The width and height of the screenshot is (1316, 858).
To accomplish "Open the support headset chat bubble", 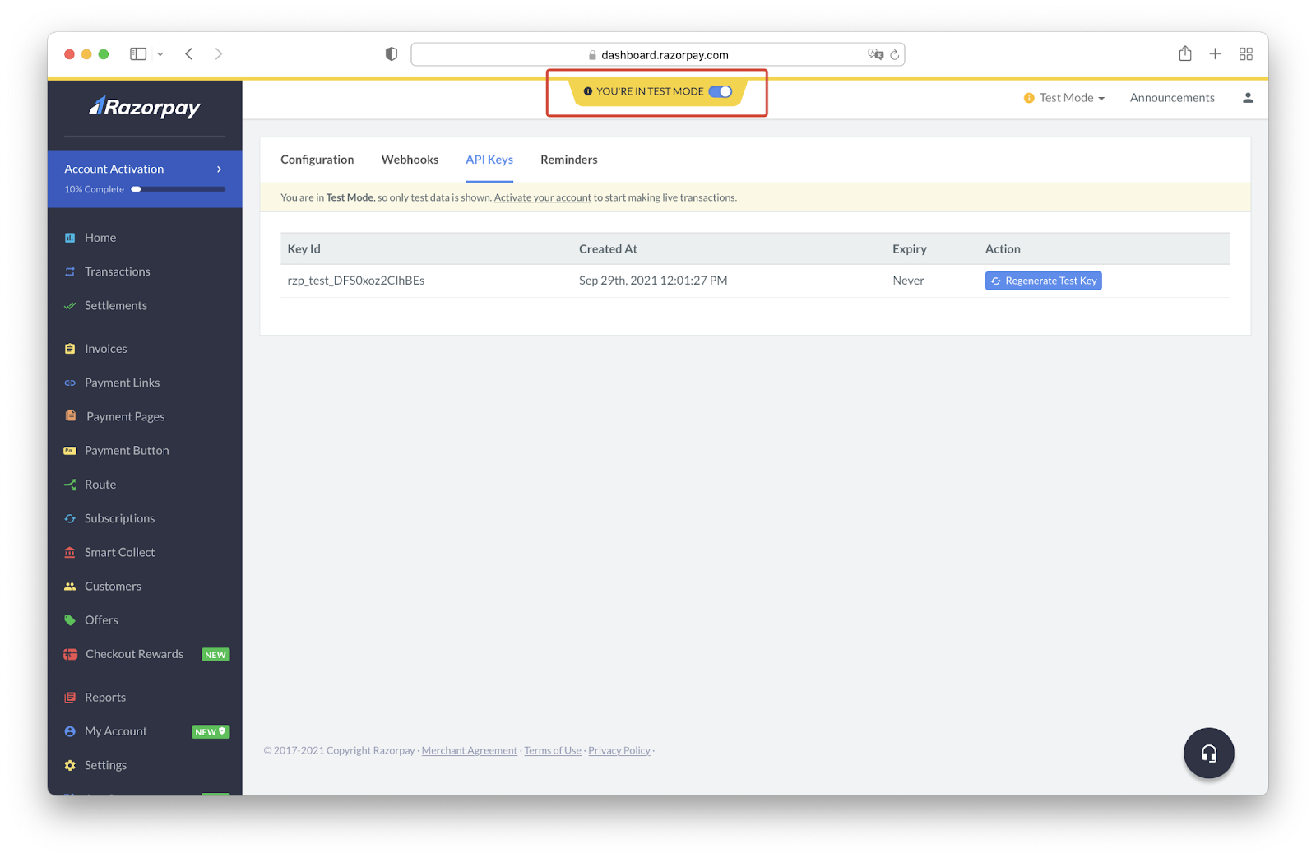I will pos(1208,753).
